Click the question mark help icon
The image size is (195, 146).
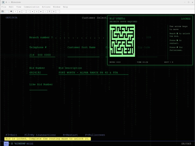pos(58,12)
